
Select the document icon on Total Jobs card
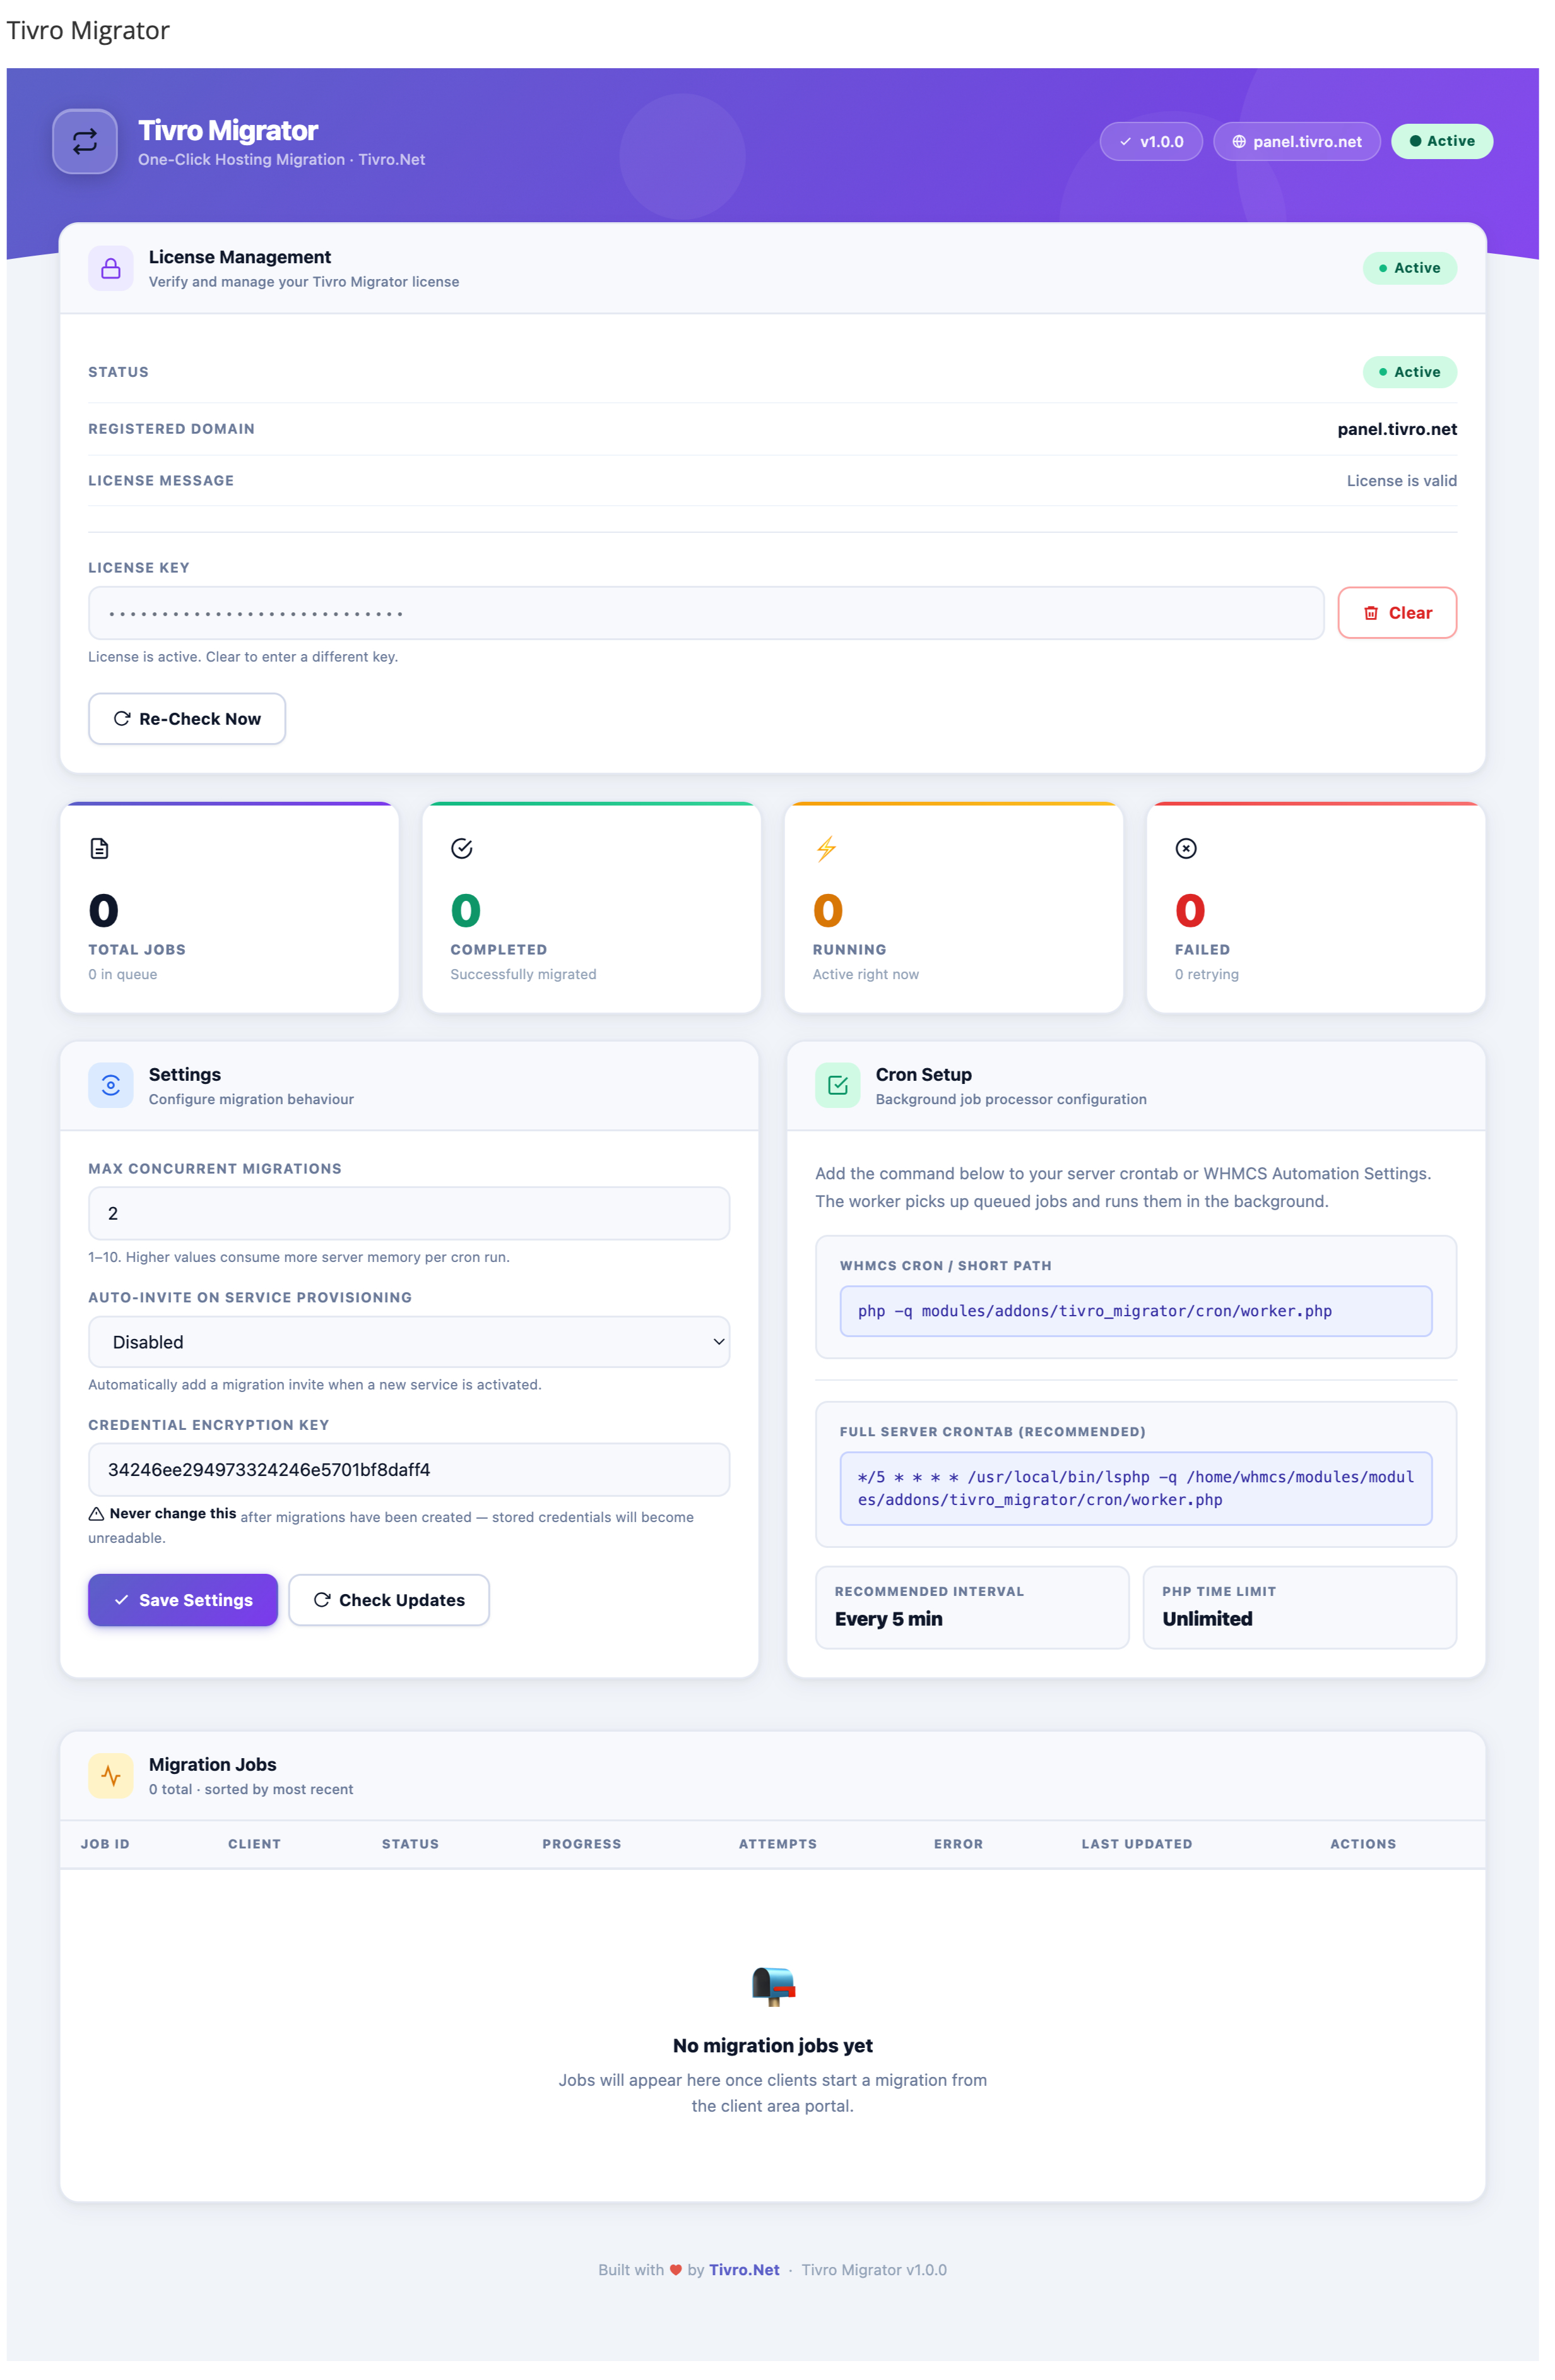pyautogui.click(x=99, y=848)
